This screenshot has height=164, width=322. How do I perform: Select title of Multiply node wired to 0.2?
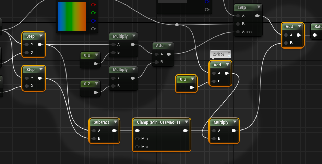point(120,69)
